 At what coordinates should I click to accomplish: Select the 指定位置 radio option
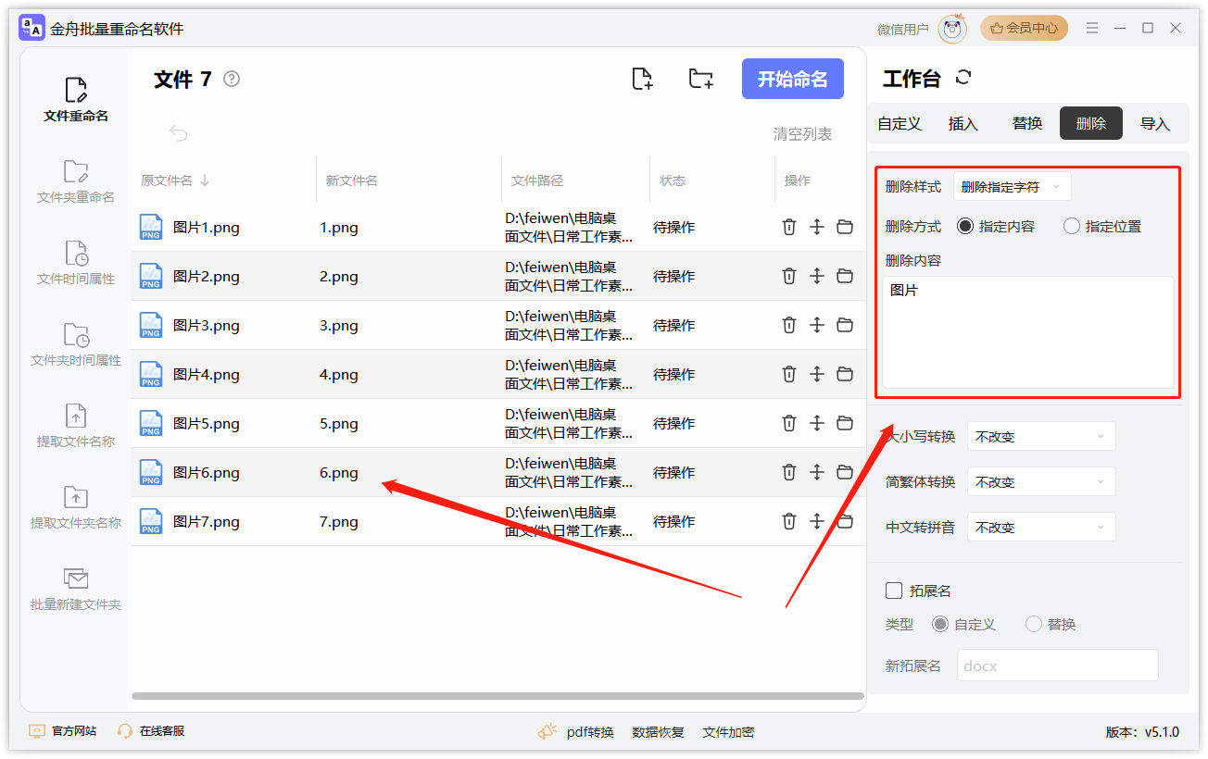[x=1072, y=226]
